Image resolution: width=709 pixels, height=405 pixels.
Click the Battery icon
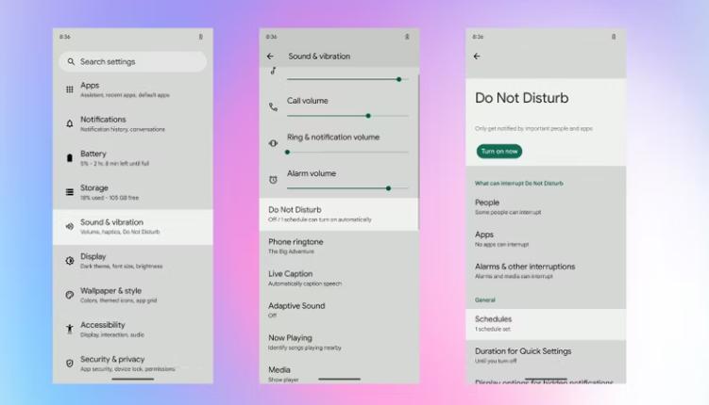(70, 158)
